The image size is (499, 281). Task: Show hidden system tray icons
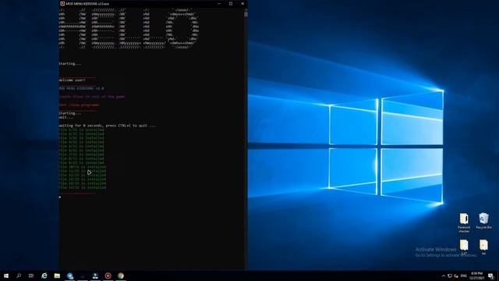(x=444, y=276)
